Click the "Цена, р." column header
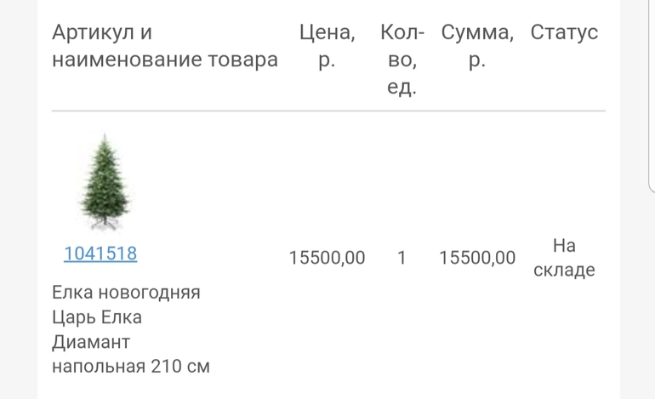 327,46
